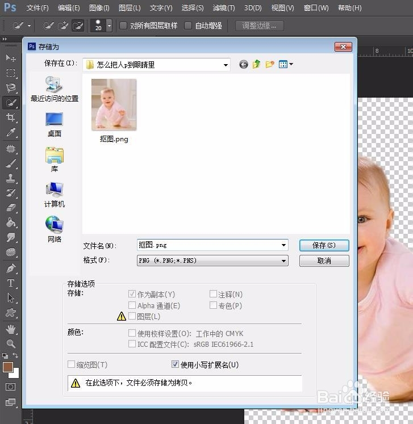Image resolution: width=413 pixels, height=424 pixels.
Task: Expand the collapsed toolbox panel arrows
Action: tap(5, 39)
